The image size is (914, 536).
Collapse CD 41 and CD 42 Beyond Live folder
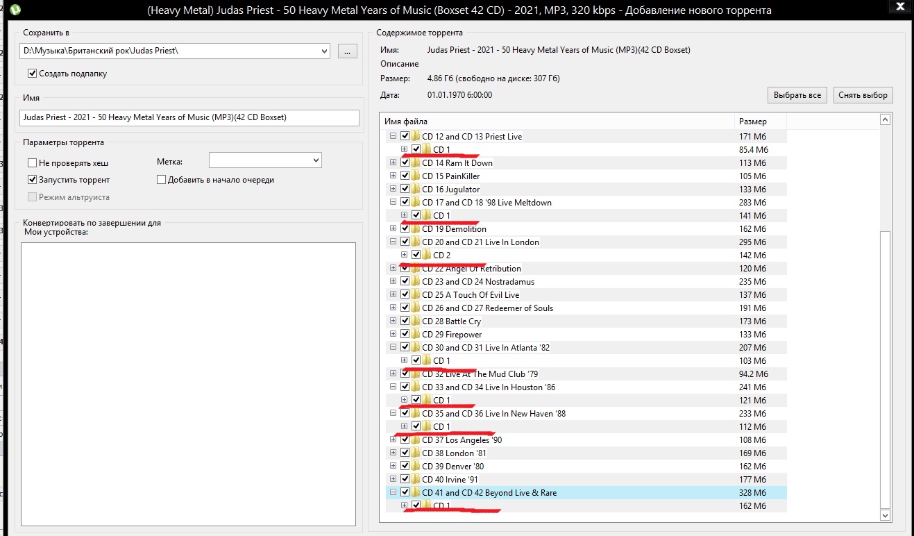pyautogui.click(x=393, y=493)
